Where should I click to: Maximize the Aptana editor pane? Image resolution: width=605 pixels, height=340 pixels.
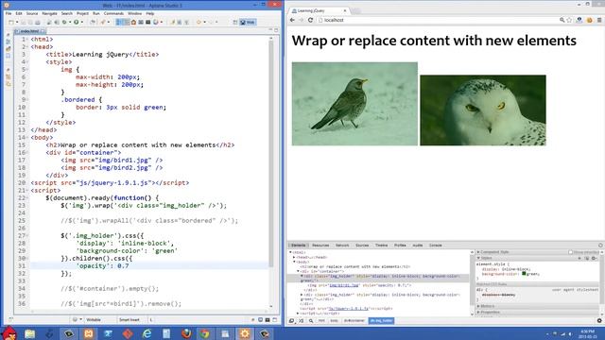276,30
